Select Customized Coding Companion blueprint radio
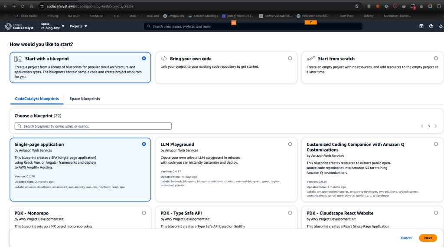Image resolution: width=444 pixels, height=247 pixels. (436, 144)
